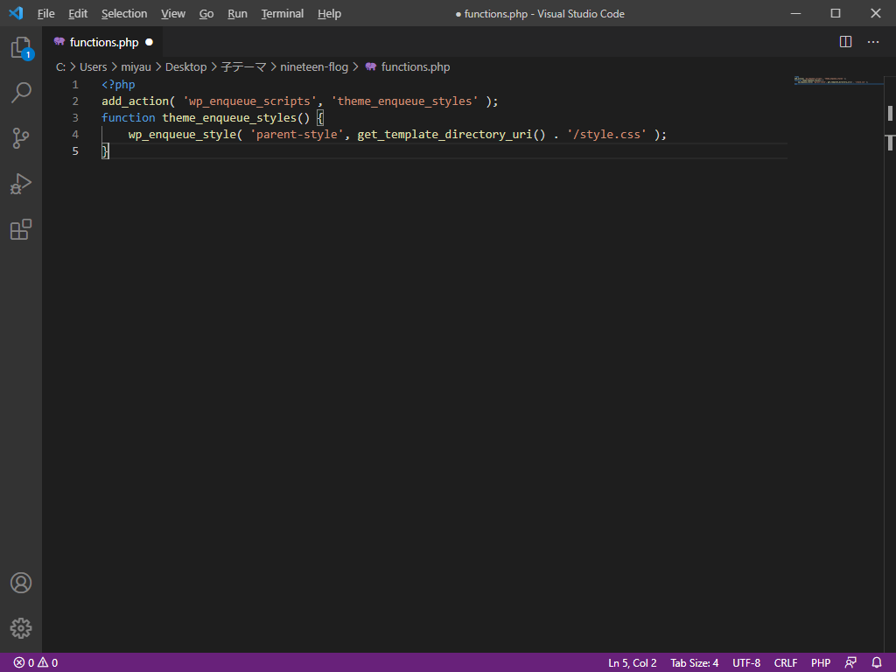The height and width of the screenshot is (672, 896).
Task: Click the 'wp_enqueue_scripts' string
Action: (x=249, y=101)
